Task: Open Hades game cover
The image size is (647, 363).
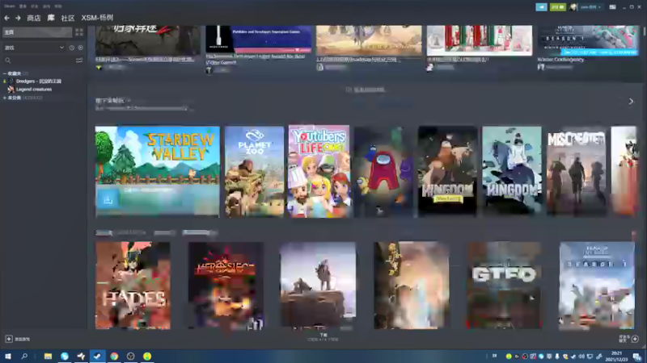Action: click(133, 286)
